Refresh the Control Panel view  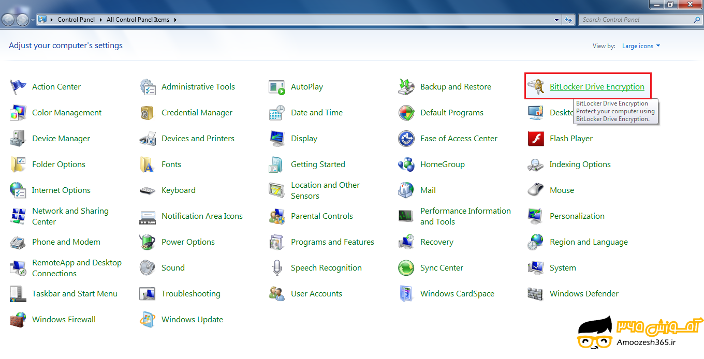[569, 20]
